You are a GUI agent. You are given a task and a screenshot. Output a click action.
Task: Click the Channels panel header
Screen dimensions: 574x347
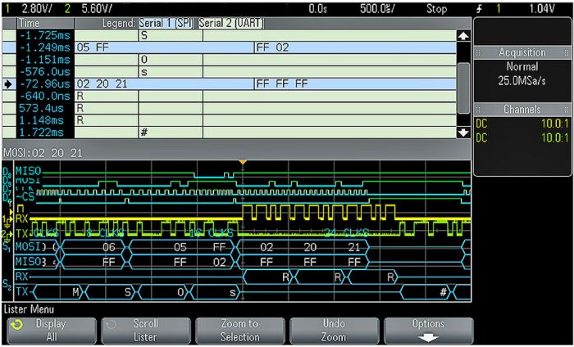522,109
